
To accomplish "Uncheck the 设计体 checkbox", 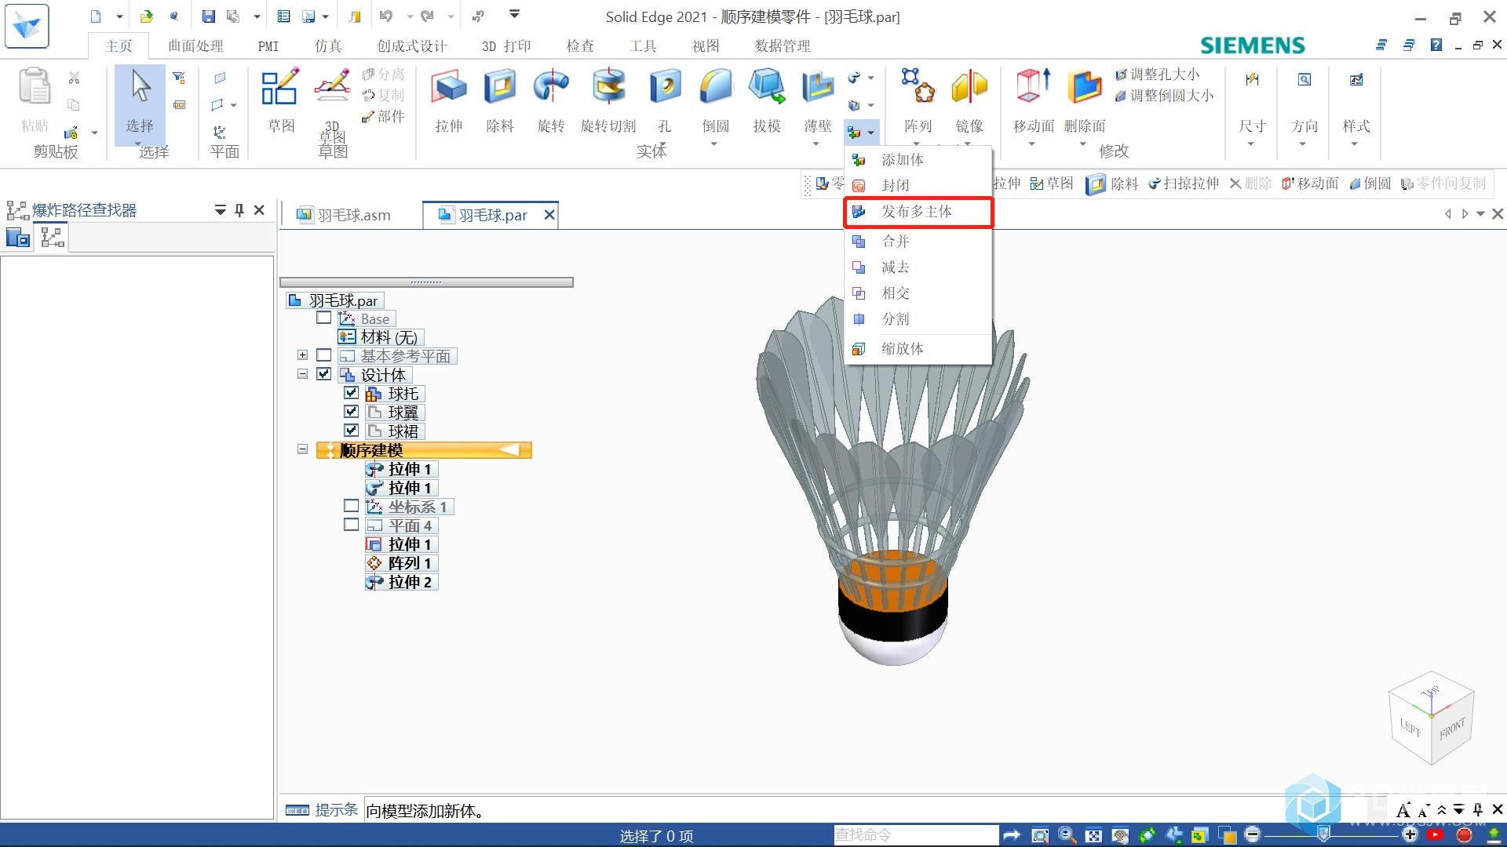I will click(x=323, y=374).
